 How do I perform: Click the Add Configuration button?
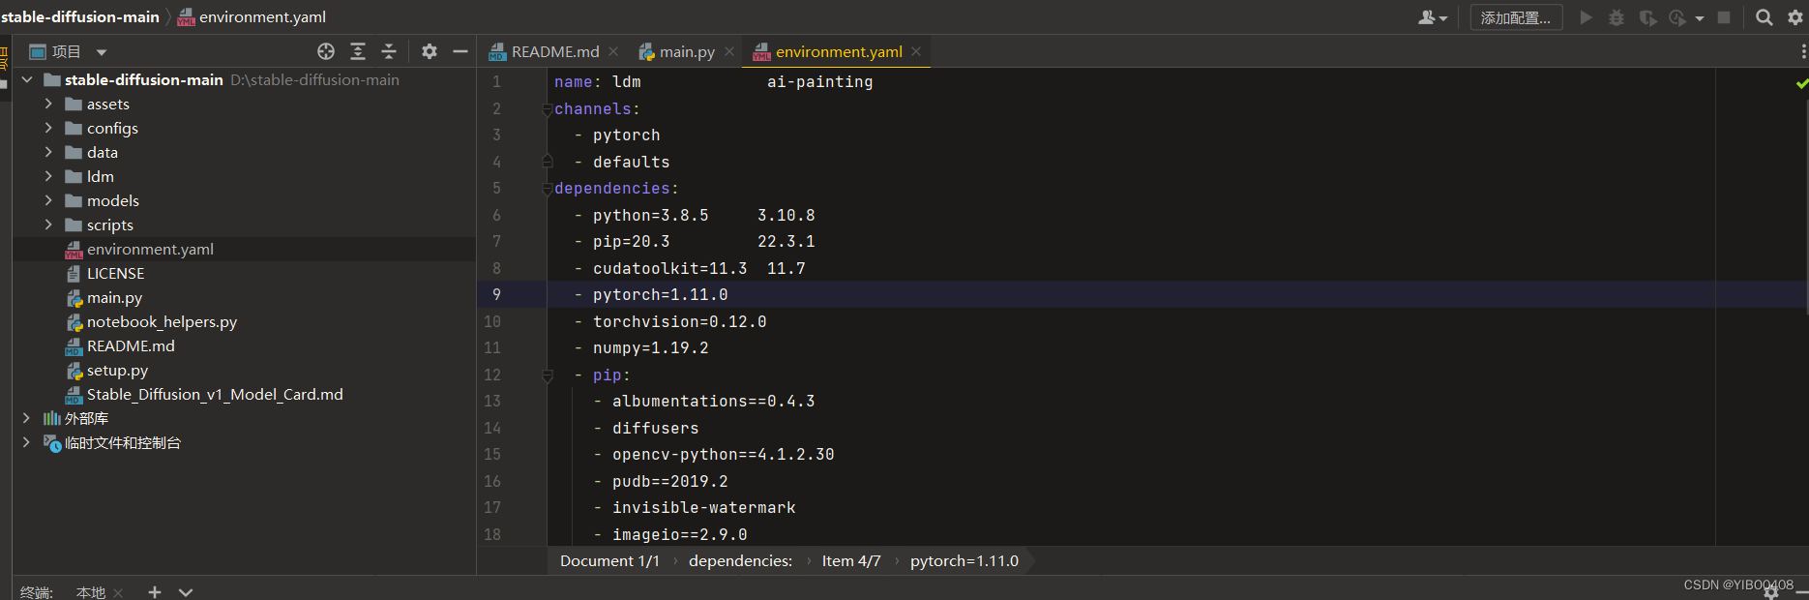1515,17
